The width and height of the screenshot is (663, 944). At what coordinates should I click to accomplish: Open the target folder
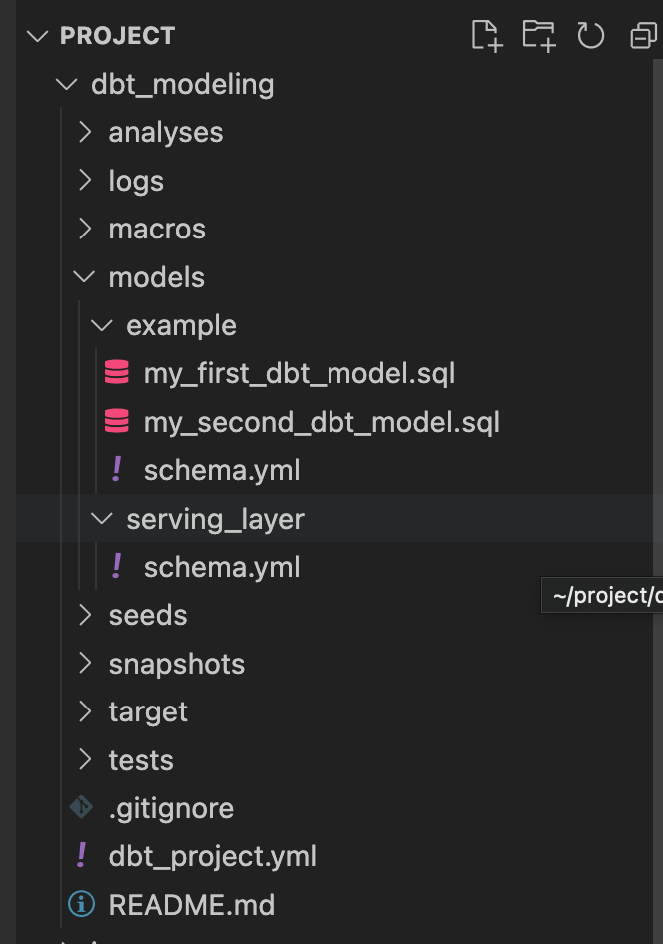[148, 711]
